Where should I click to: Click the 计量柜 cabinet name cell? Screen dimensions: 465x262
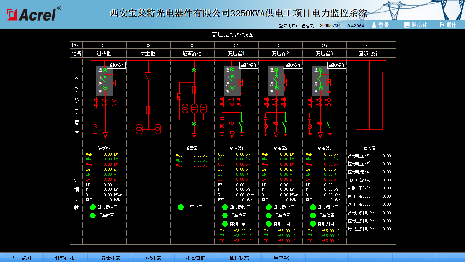point(148,53)
